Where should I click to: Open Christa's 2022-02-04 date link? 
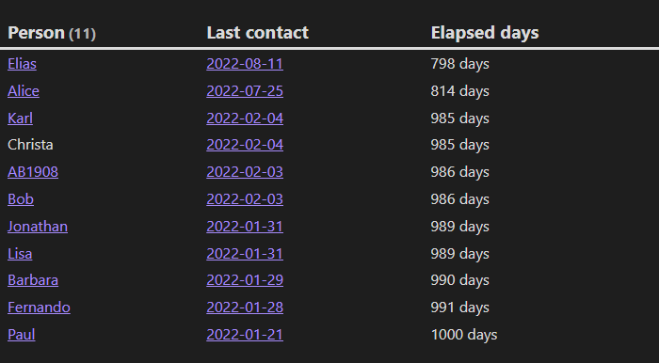coord(245,145)
